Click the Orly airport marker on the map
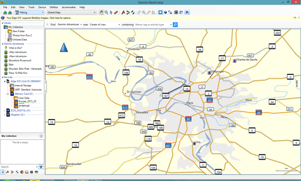Screen dimensions: 301x181 click(194, 143)
